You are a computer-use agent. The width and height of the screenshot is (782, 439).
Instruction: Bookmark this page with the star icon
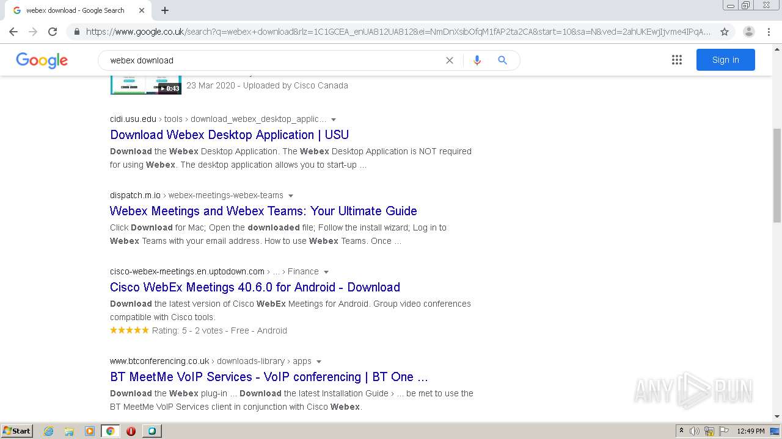click(725, 32)
